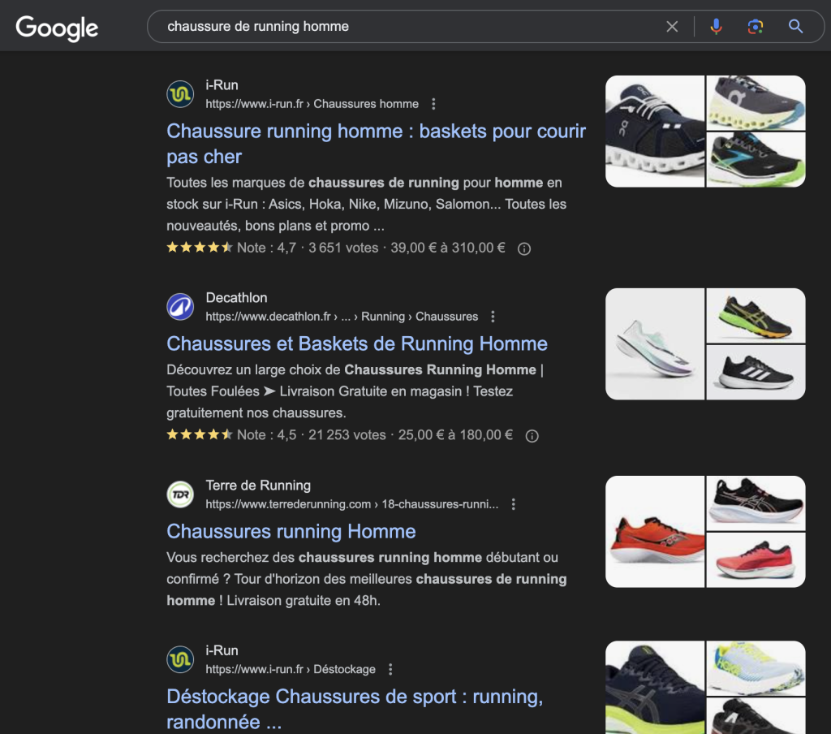The width and height of the screenshot is (831, 734).
Task: Activate voice search with the microphone icon
Action: click(x=717, y=27)
